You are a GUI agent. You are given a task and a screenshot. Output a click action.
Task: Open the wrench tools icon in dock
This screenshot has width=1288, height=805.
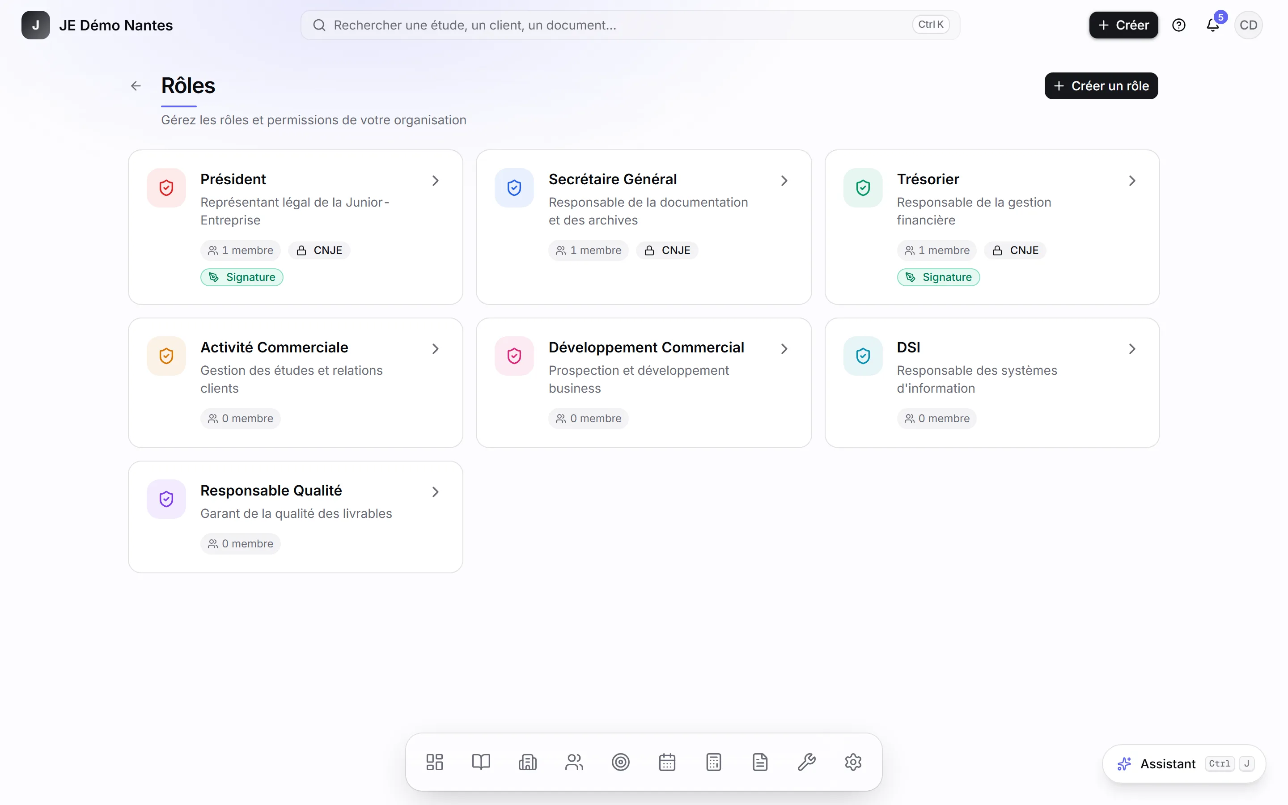807,762
